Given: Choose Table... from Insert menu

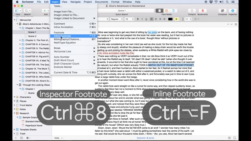Looking at the screenshot, I should [74, 6].
